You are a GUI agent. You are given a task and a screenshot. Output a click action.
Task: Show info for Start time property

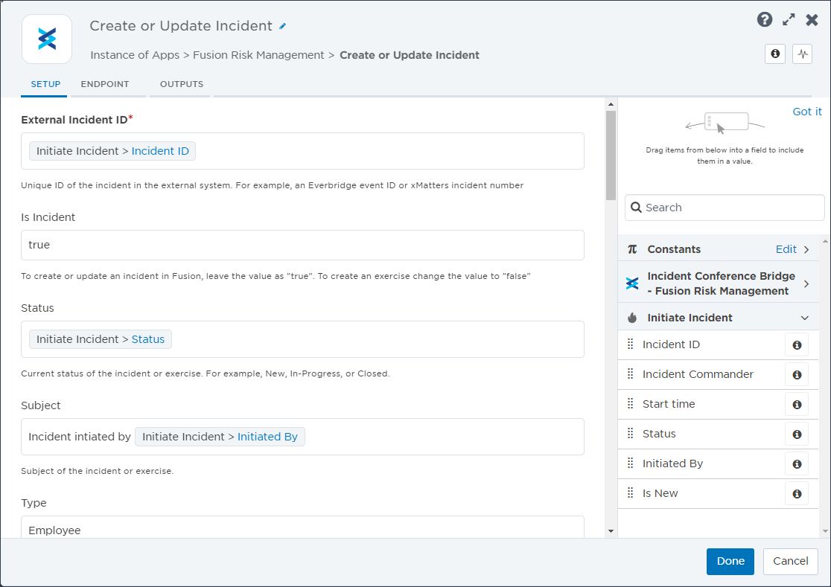tap(797, 405)
